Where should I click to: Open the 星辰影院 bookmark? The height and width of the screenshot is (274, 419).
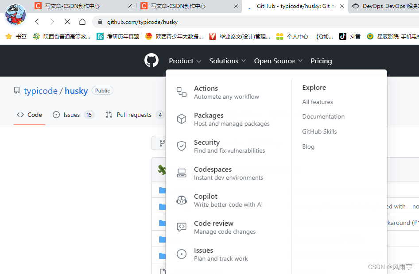coord(393,36)
